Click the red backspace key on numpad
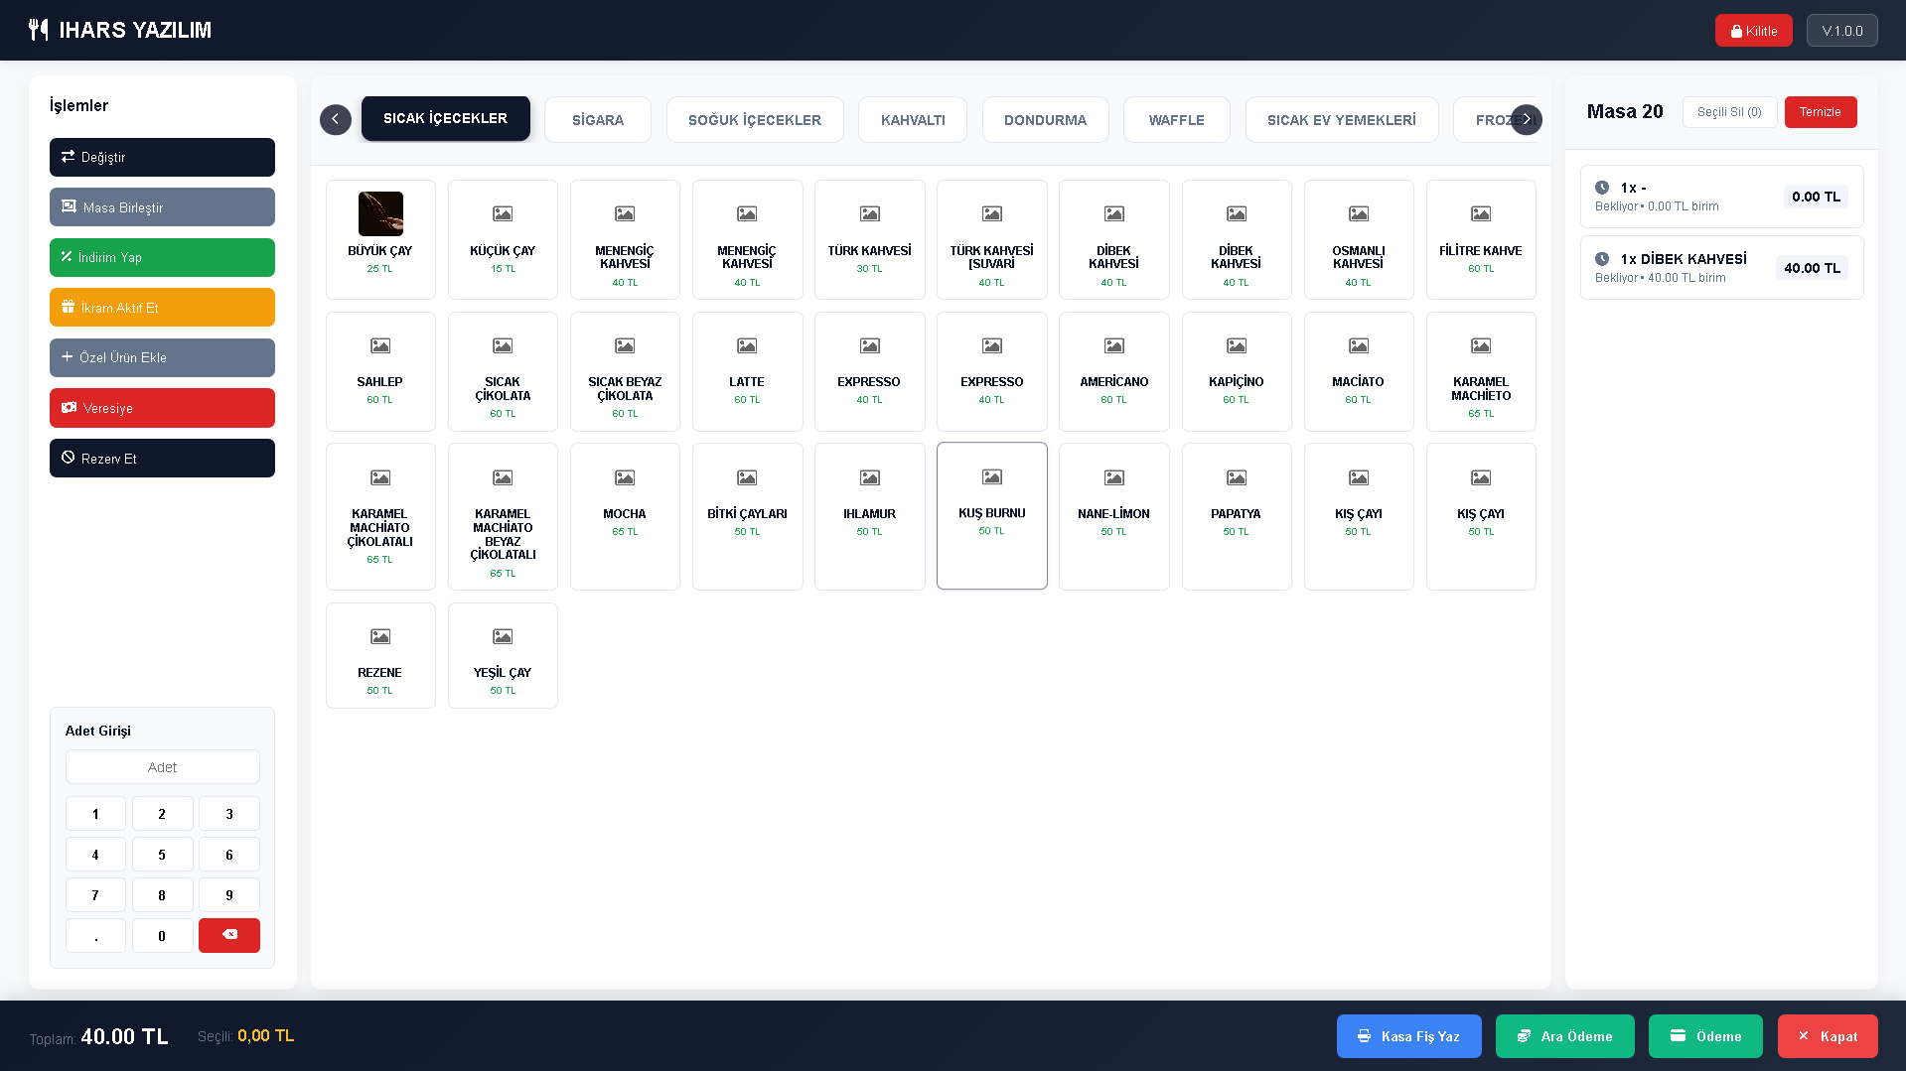The image size is (1906, 1071). pyautogui.click(x=228, y=935)
